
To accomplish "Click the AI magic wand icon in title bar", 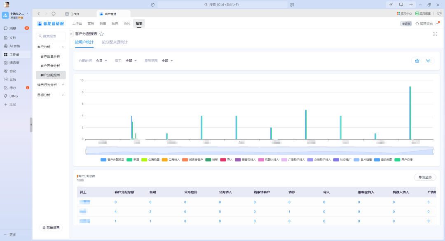I will tap(391, 5).
